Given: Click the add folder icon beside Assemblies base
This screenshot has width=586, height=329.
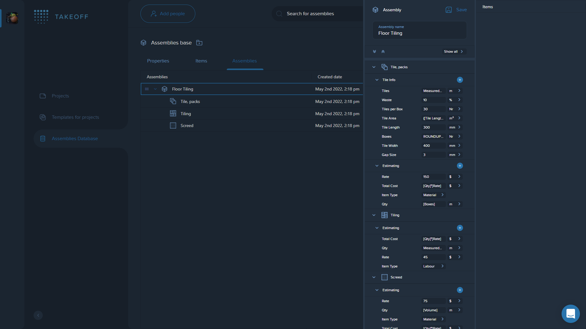Looking at the screenshot, I should tap(199, 43).
